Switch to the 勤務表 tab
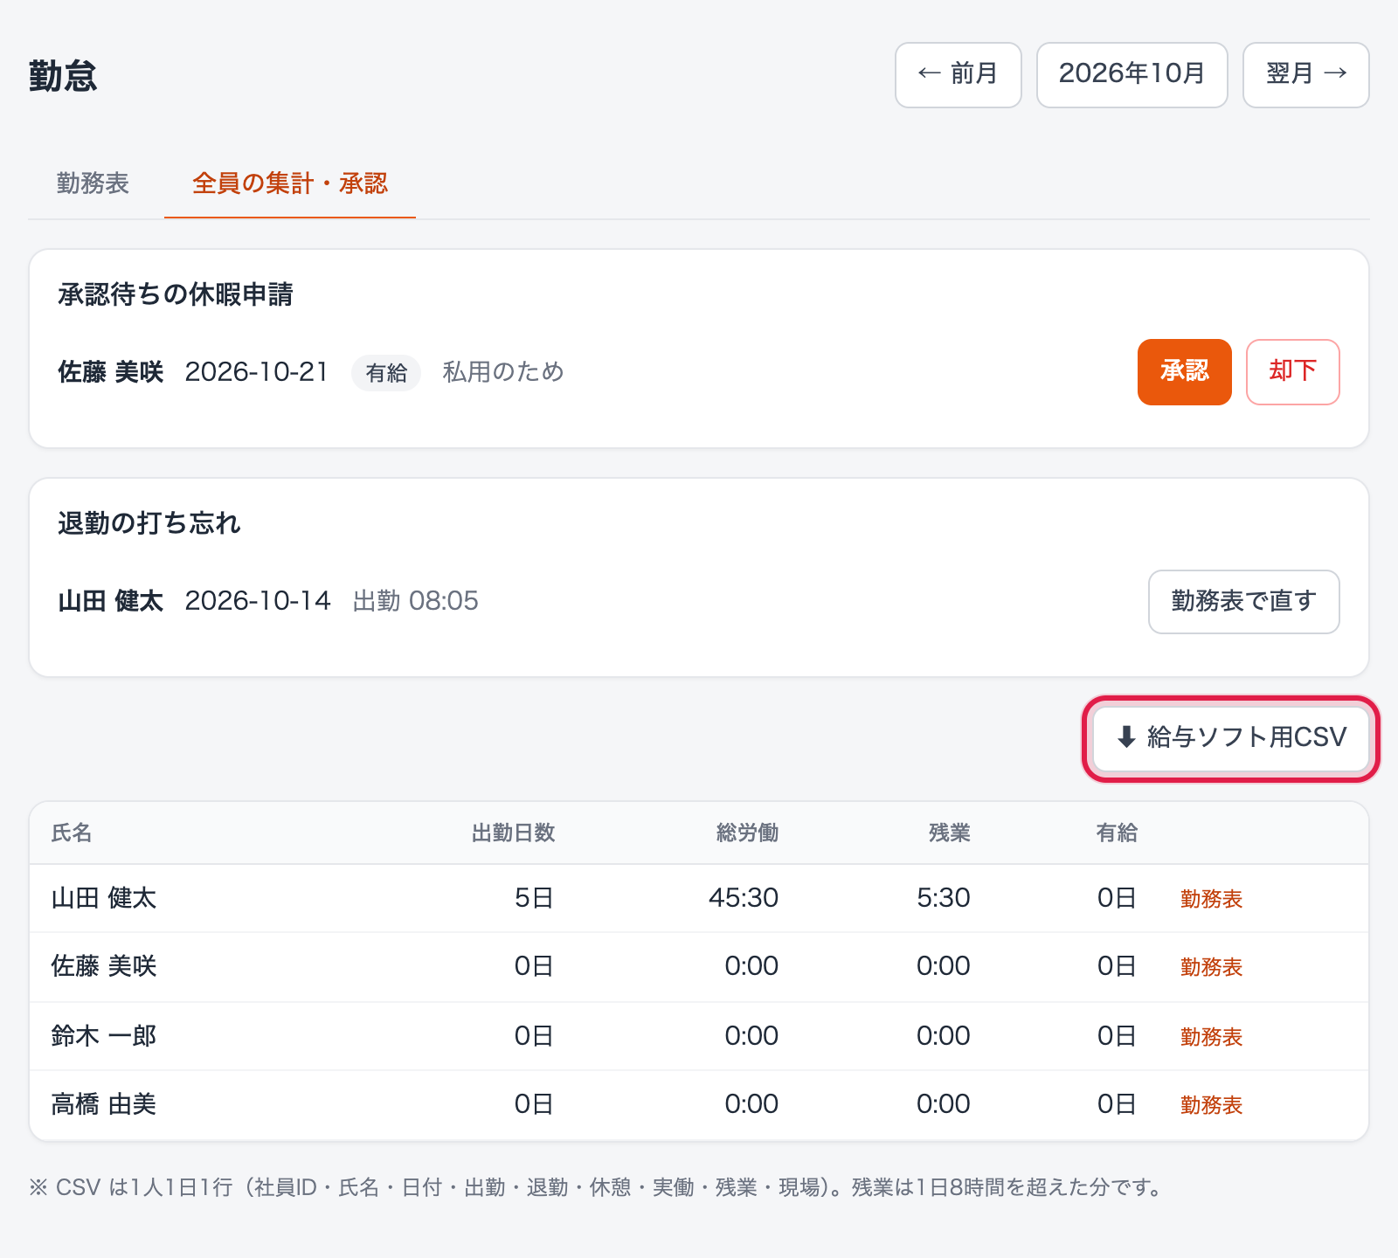 pyautogui.click(x=93, y=183)
